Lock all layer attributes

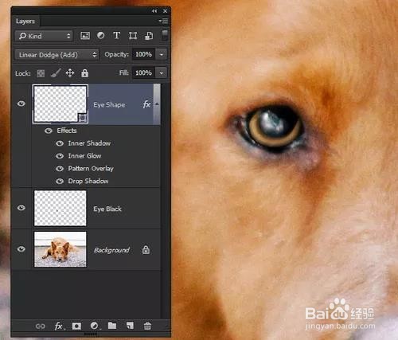[85, 72]
